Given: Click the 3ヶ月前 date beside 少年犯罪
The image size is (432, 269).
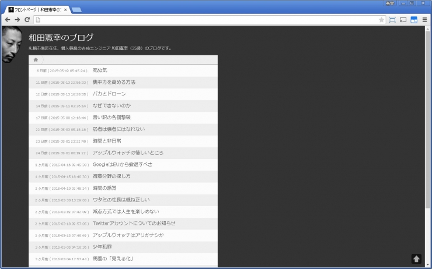Looking at the screenshot, I should pyautogui.click(x=62, y=247).
